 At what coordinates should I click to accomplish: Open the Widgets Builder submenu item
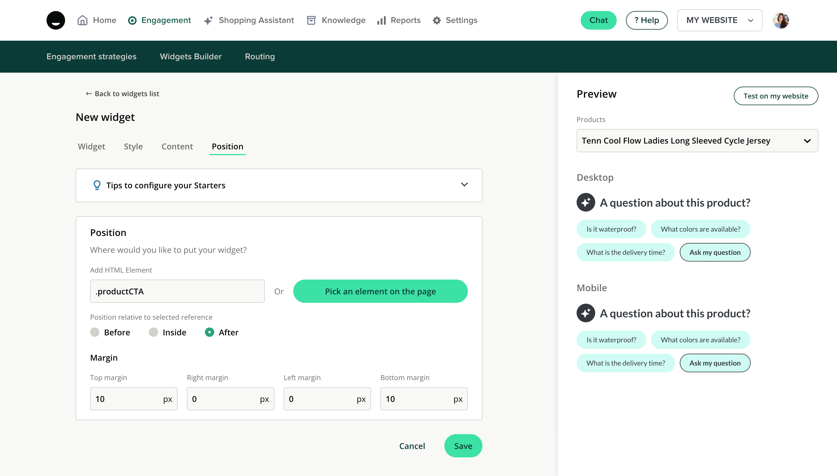(191, 56)
